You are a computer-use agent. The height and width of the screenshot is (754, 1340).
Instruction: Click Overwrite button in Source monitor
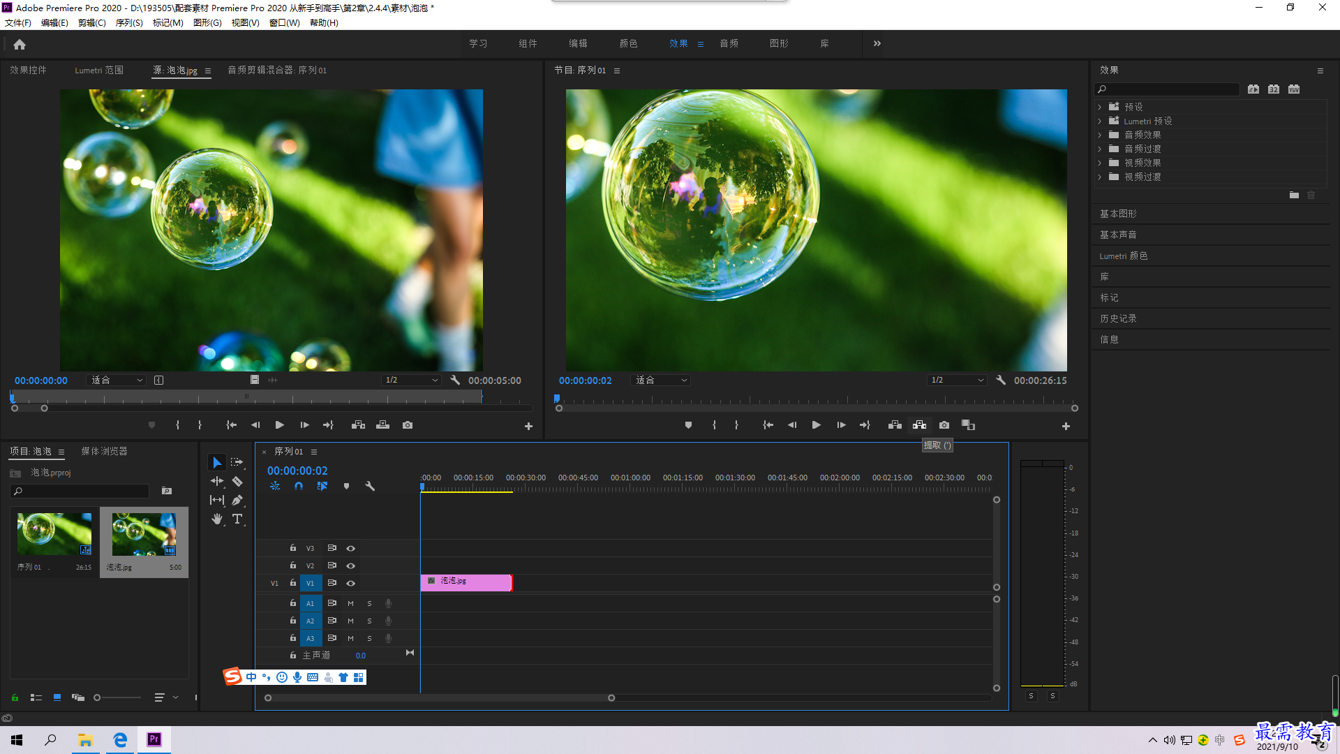click(x=382, y=425)
